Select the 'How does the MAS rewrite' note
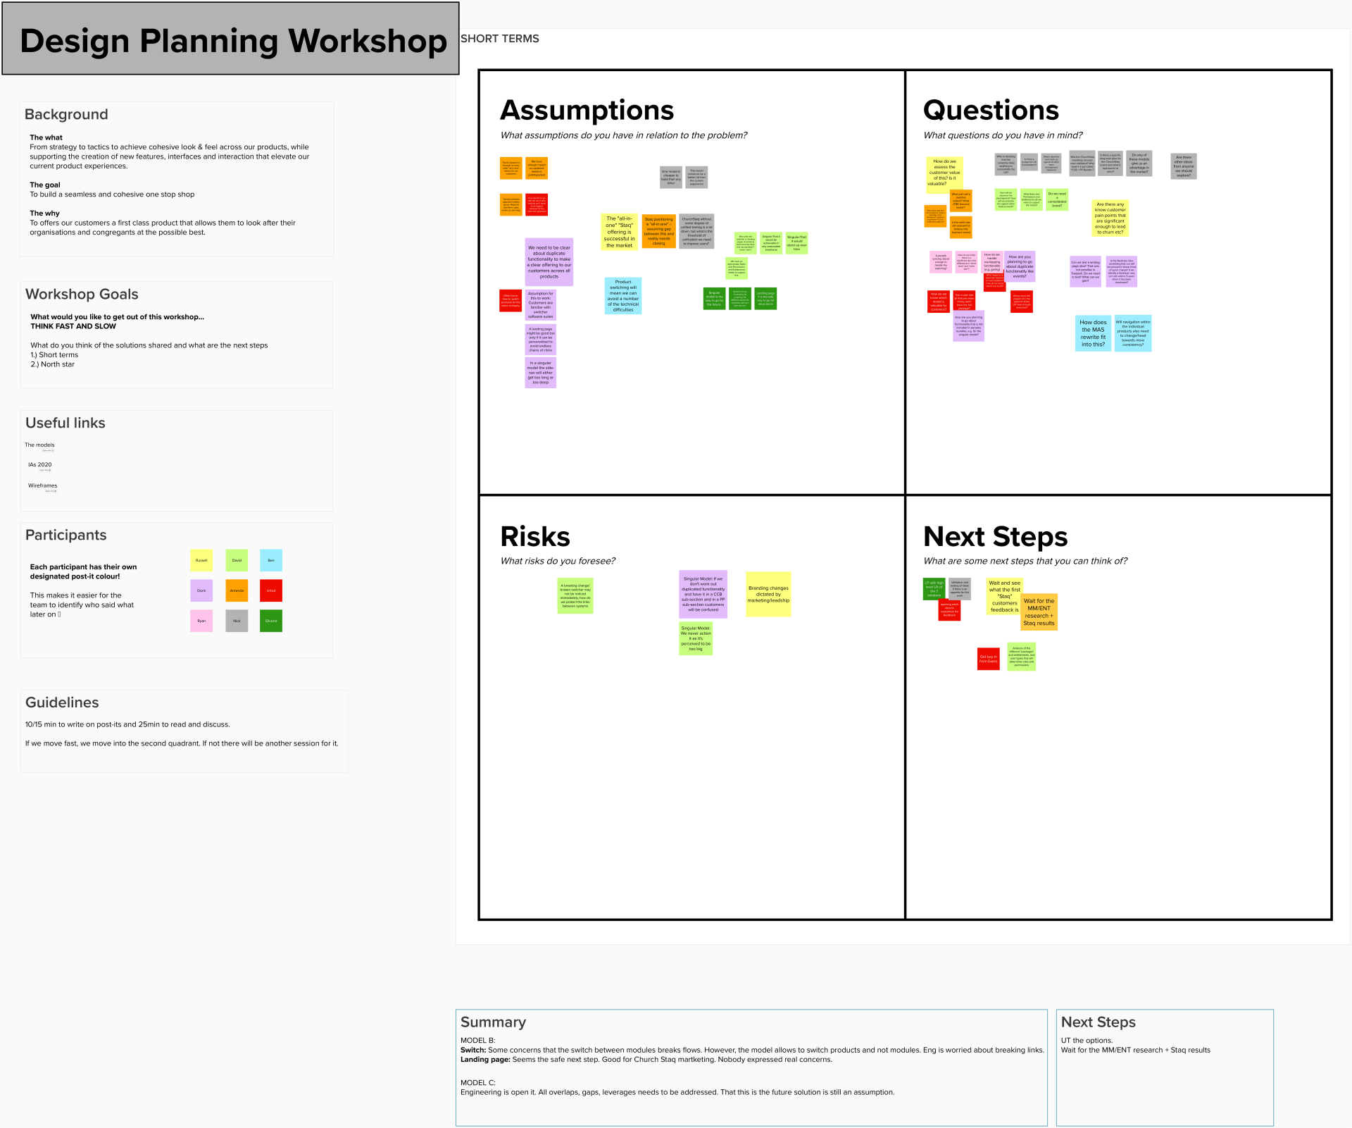1352x1128 pixels. (1093, 333)
